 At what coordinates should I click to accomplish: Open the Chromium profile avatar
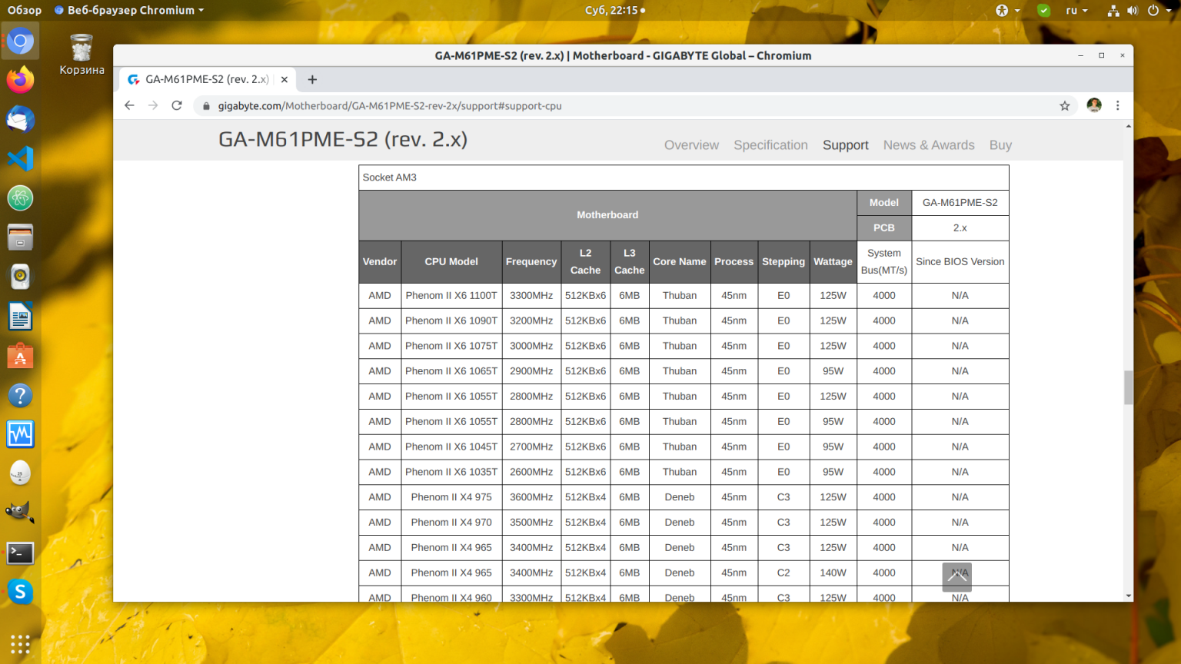tap(1094, 105)
